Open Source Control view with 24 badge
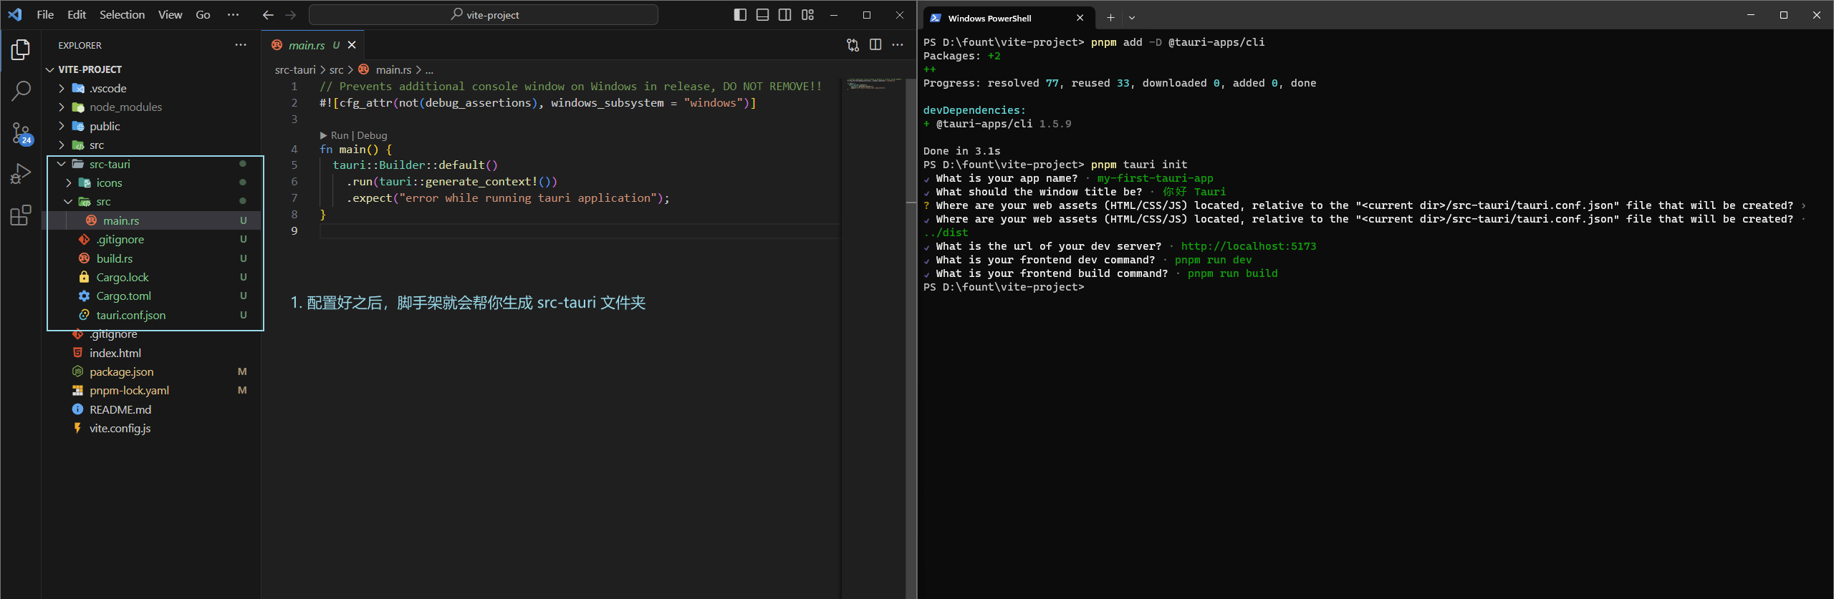 (21, 132)
